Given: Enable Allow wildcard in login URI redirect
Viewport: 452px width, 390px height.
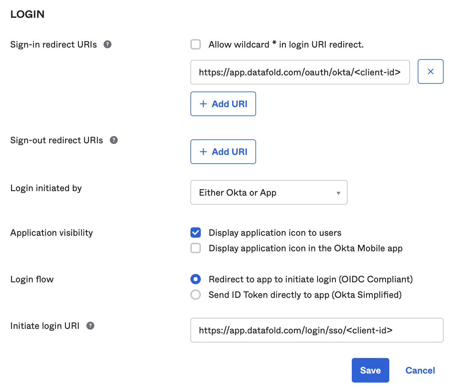Looking at the screenshot, I should (196, 44).
